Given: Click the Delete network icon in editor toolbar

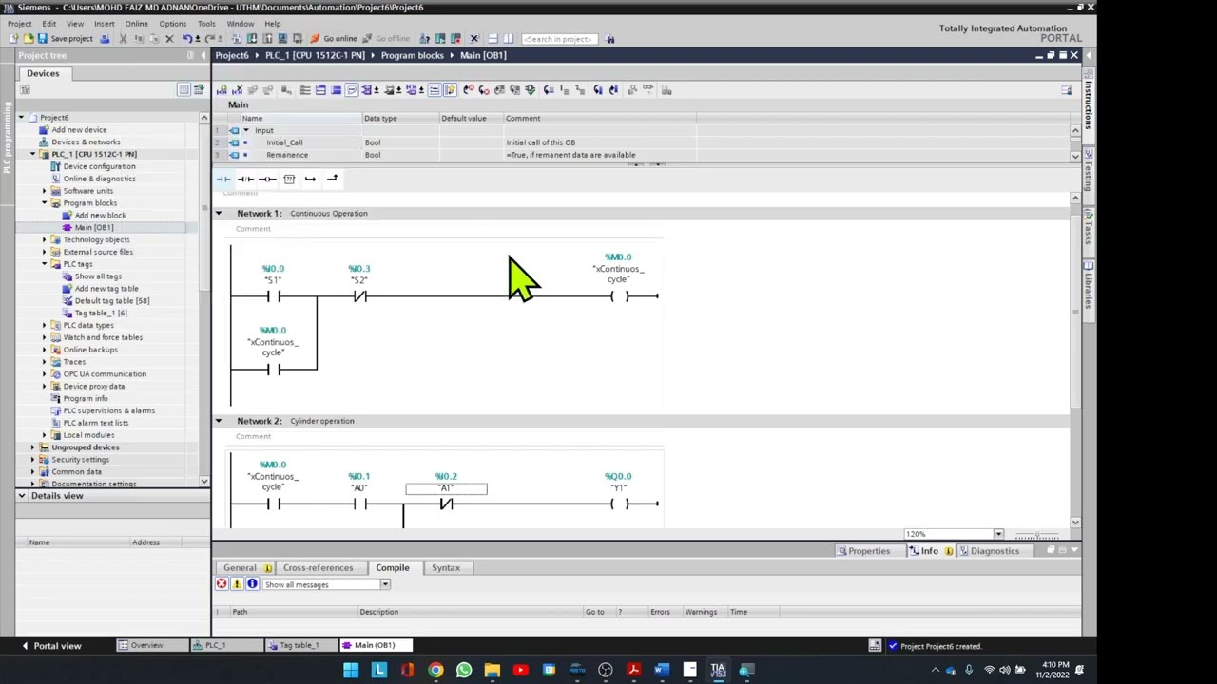Looking at the screenshot, I should 237,90.
